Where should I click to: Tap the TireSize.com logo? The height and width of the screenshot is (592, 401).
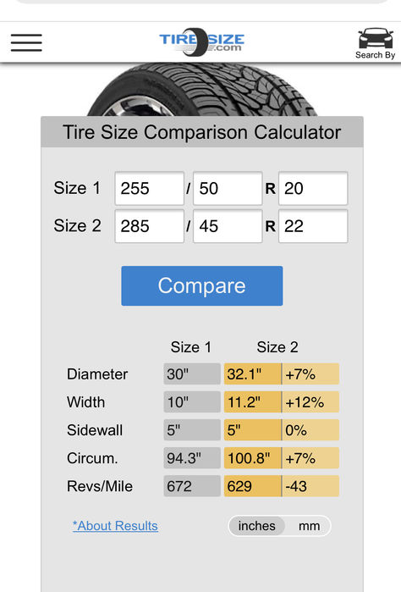click(202, 41)
